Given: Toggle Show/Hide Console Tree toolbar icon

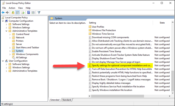Looking at the screenshot, I should [x=18, y=12].
